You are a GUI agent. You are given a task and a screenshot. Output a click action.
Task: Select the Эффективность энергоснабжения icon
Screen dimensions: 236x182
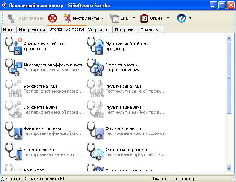tap(95, 67)
